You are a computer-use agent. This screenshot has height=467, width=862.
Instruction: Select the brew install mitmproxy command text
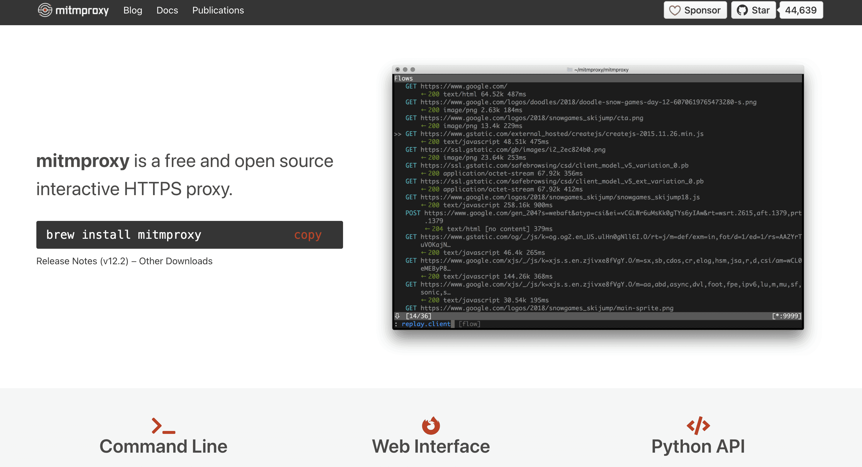(124, 235)
